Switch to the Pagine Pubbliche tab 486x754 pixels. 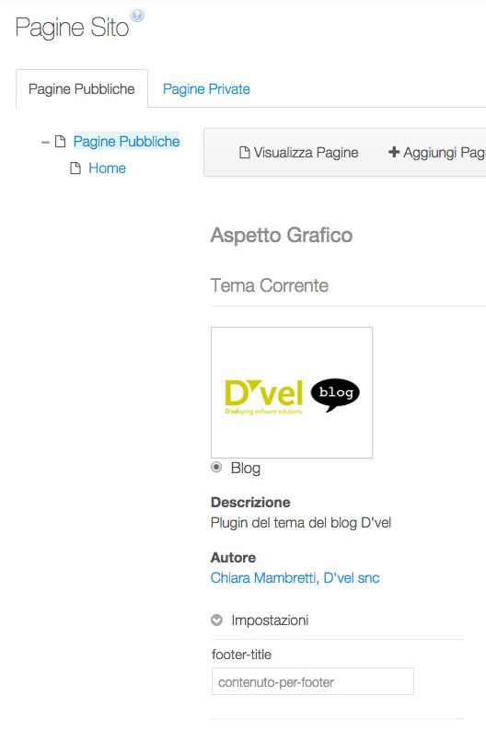pyautogui.click(x=82, y=89)
